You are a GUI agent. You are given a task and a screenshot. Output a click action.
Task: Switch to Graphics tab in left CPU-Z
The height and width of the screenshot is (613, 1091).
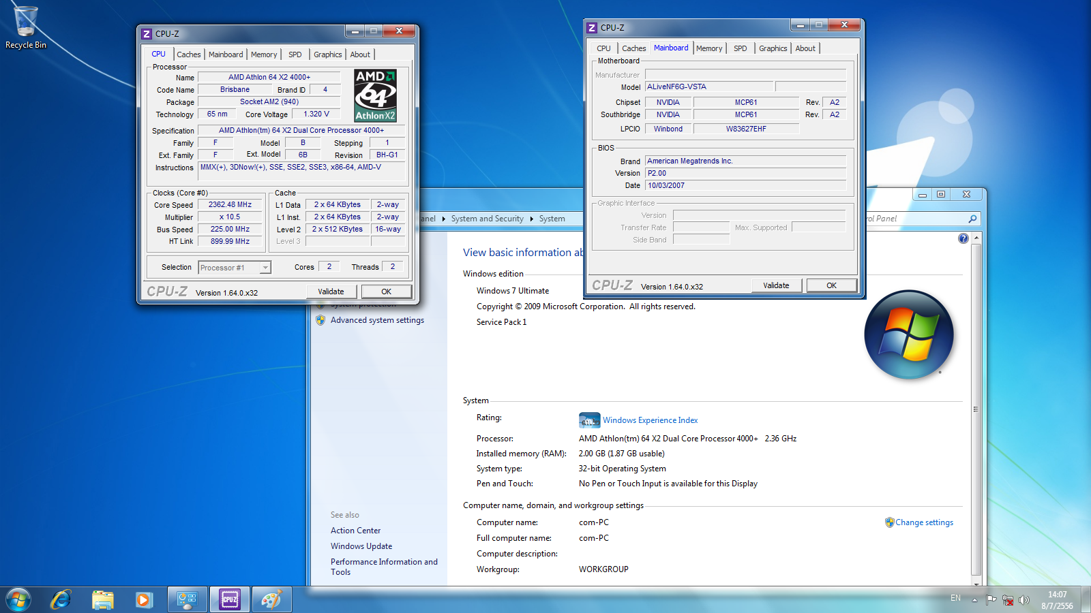tap(327, 54)
